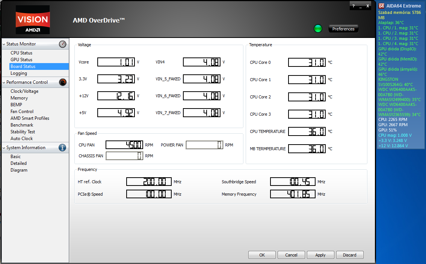Click the 3.3V voltage readout
Screen dimensions: 426x264
116,79
